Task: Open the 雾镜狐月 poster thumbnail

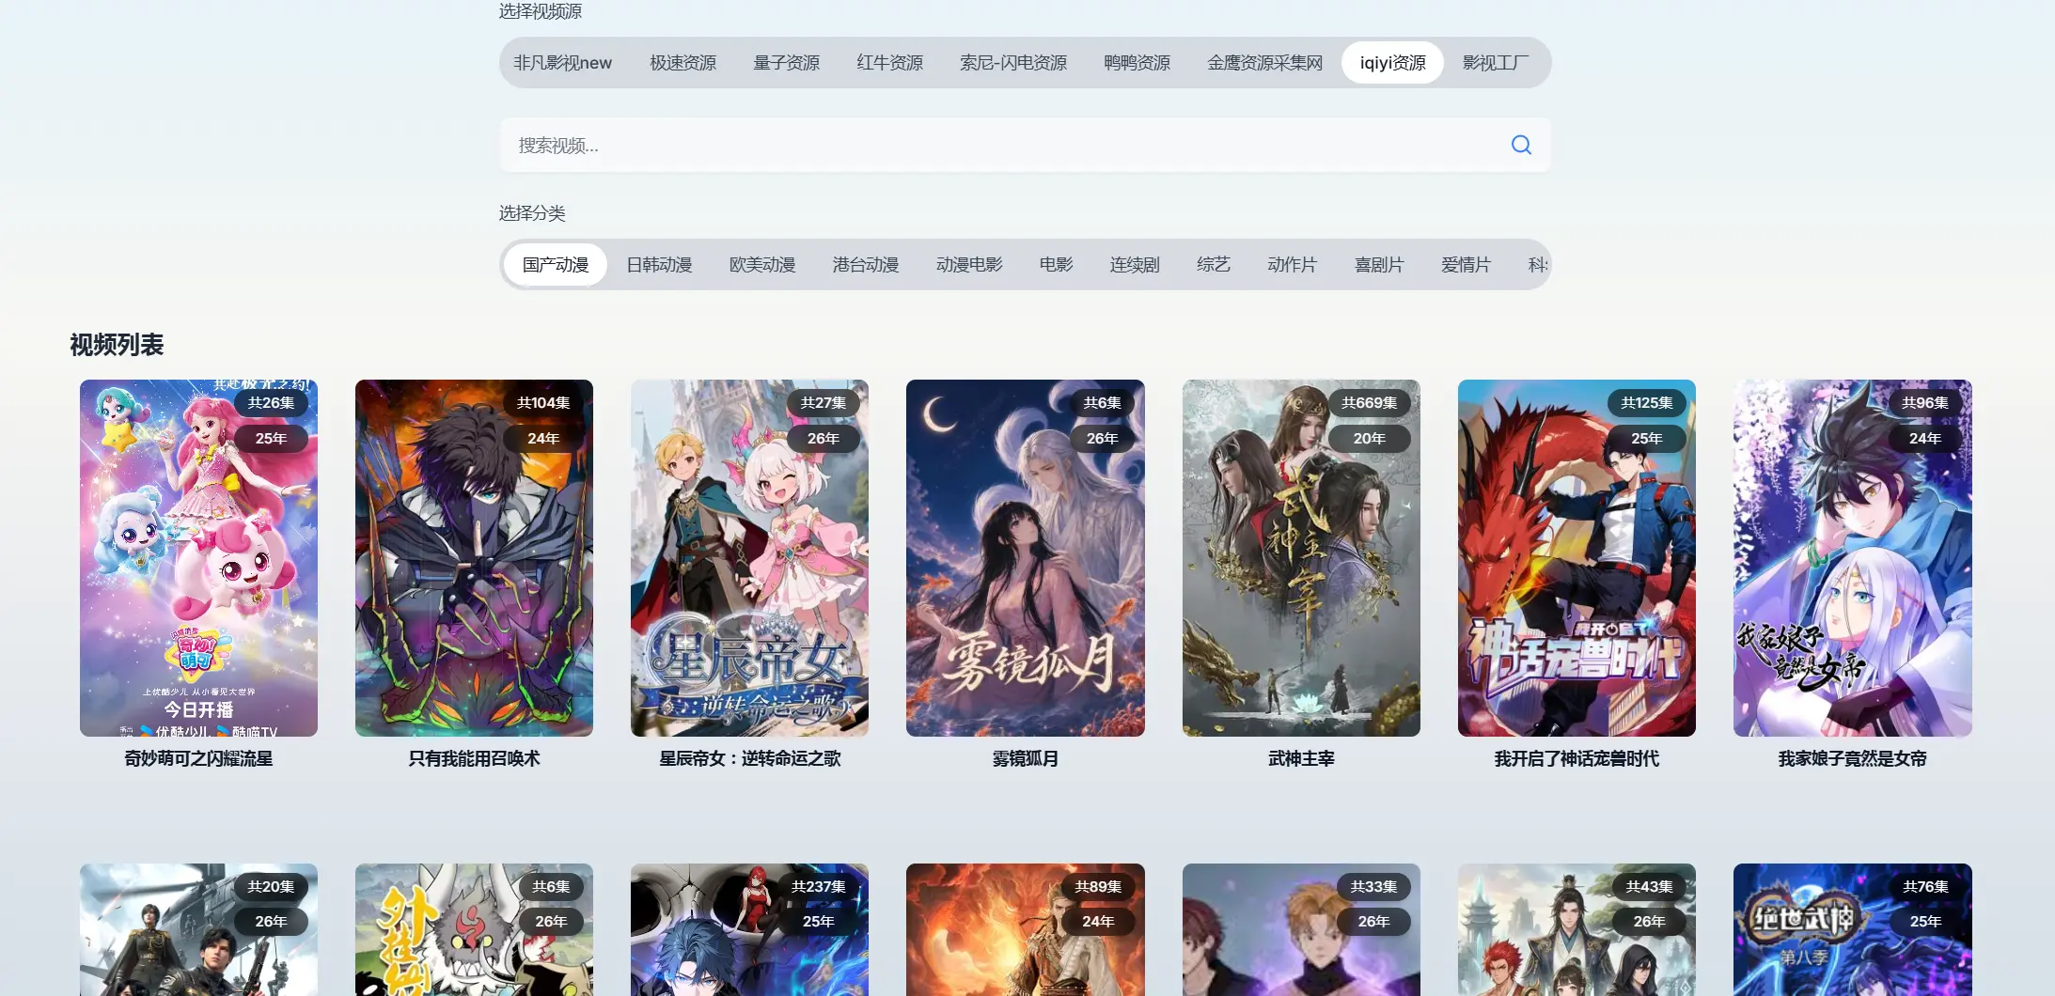Action: (1026, 558)
